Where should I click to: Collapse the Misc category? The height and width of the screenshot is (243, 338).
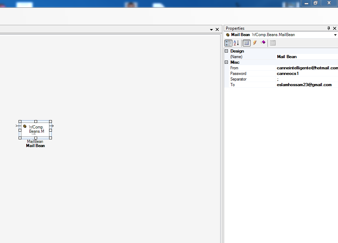pyautogui.click(x=227, y=62)
